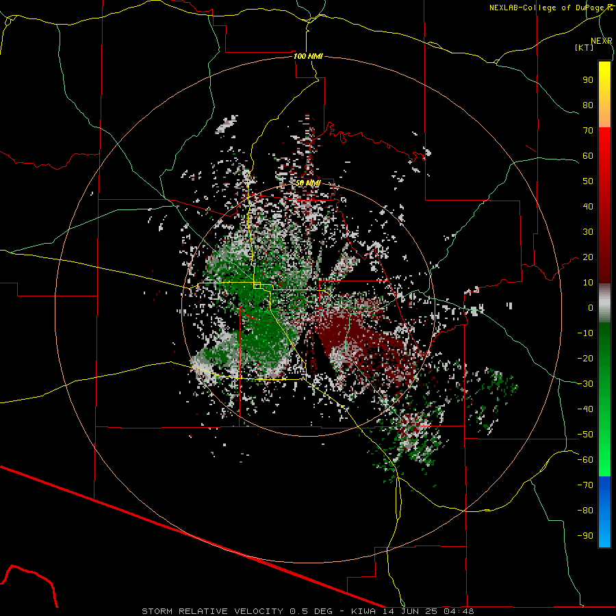
Task: Click the -20 value on the velocity scale
Action: click(585, 359)
